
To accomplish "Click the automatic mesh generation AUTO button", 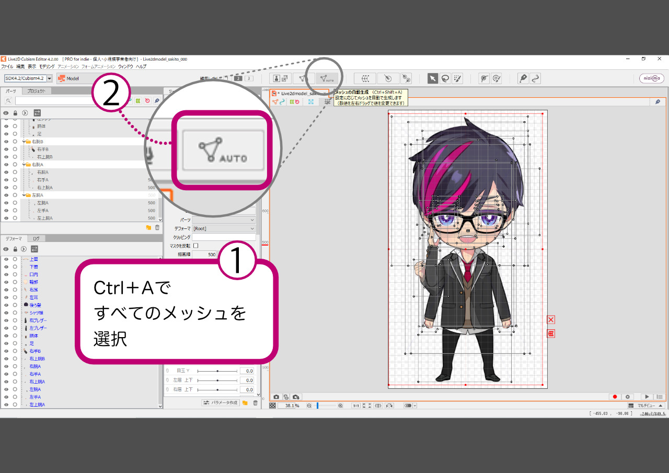I will (327, 78).
